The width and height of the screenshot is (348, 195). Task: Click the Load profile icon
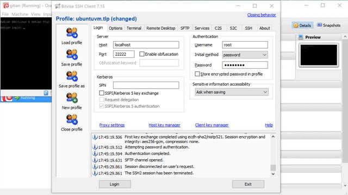coord(72,32)
